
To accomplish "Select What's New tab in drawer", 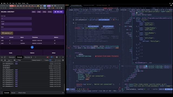I will tap(22, 93).
